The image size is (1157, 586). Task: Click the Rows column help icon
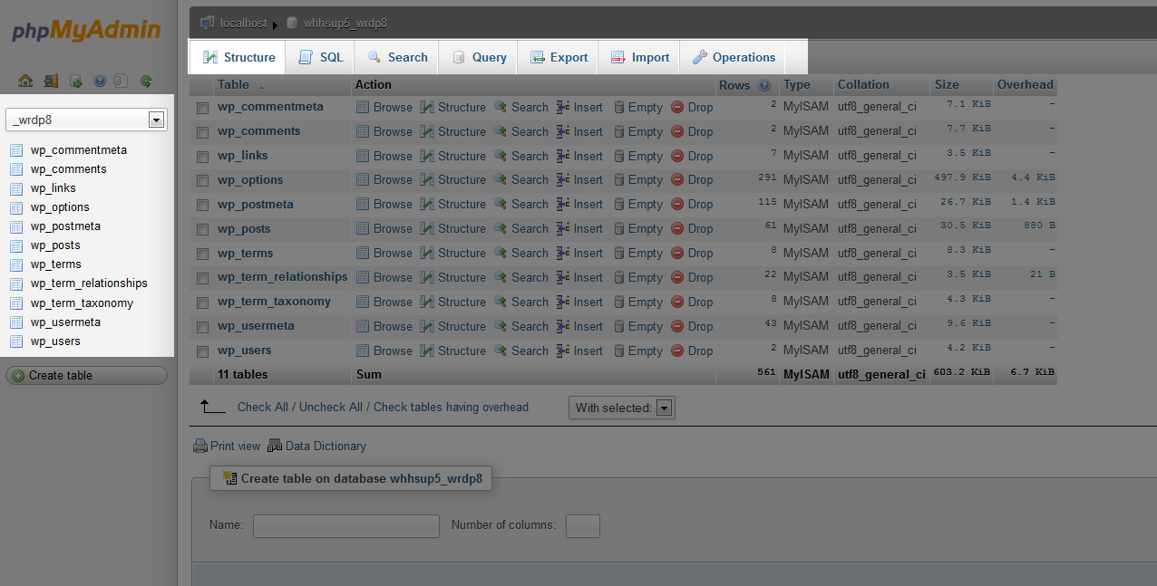[x=764, y=85]
